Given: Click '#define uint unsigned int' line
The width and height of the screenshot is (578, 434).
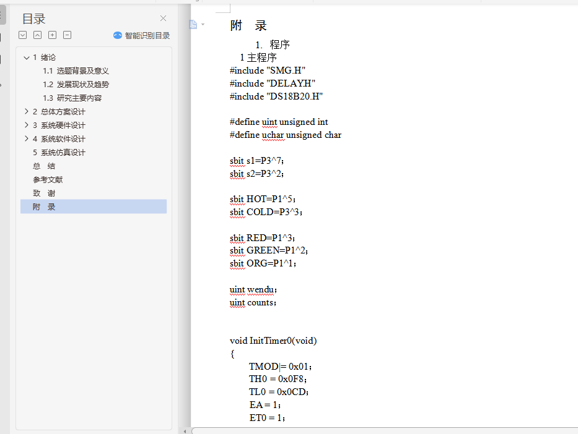Looking at the screenshot, I should click(x=279, y=122).
